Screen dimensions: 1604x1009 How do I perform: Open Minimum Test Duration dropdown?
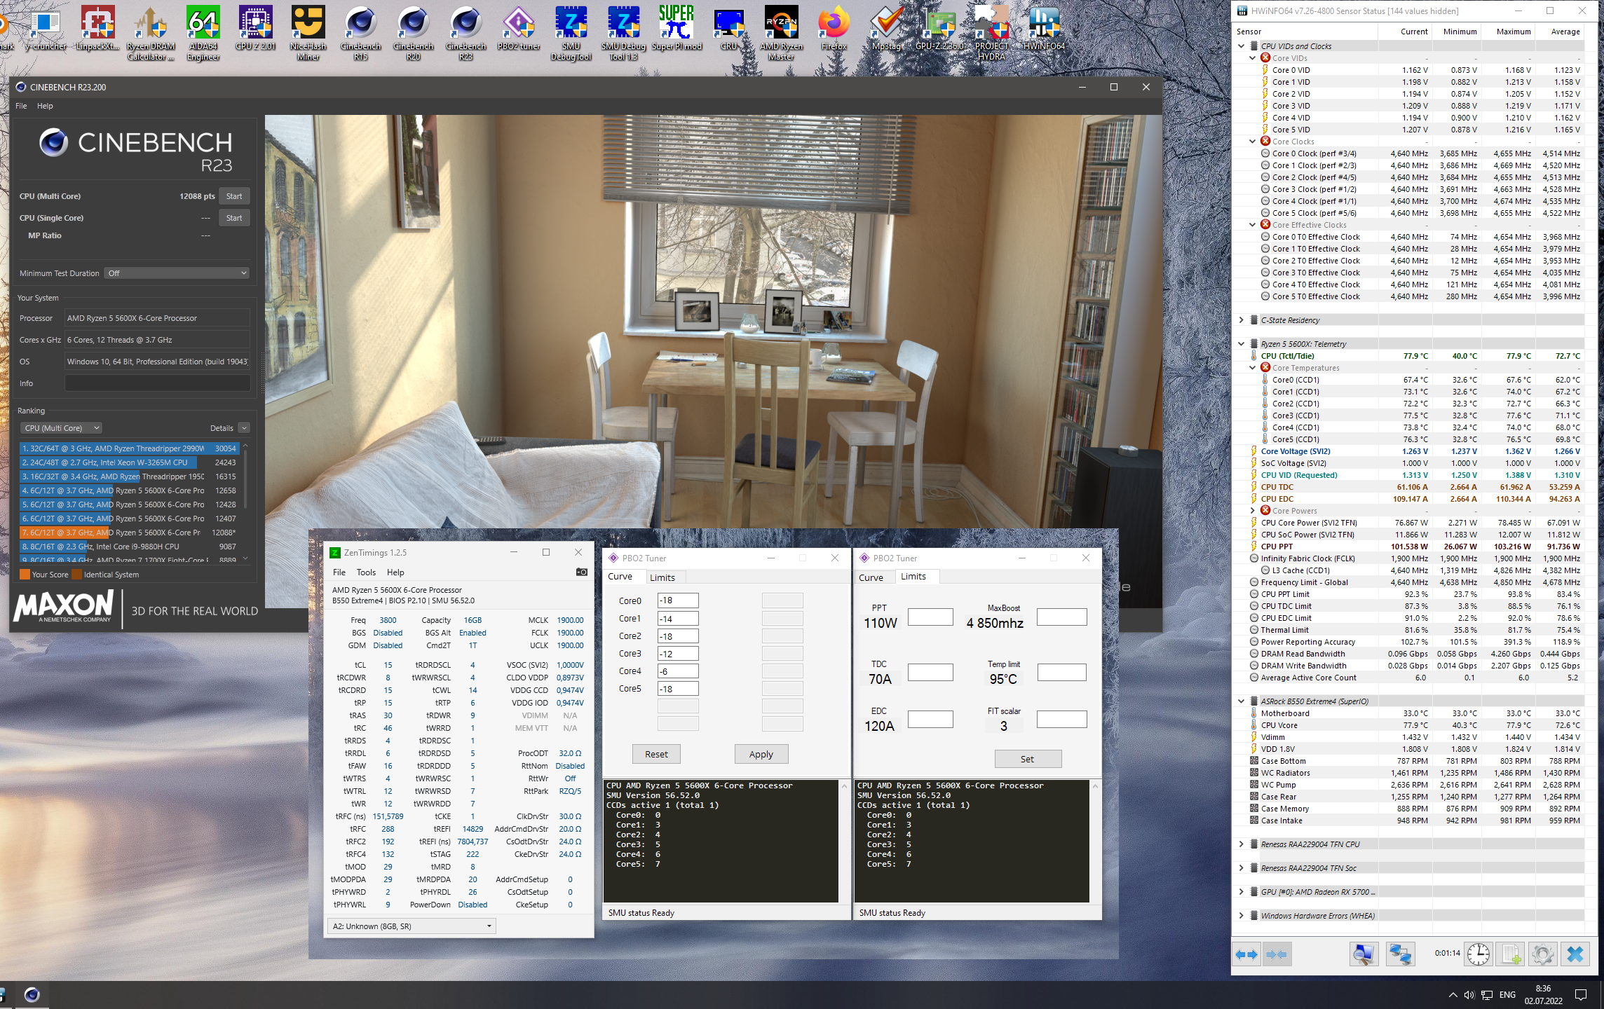[x=177, y=273]
